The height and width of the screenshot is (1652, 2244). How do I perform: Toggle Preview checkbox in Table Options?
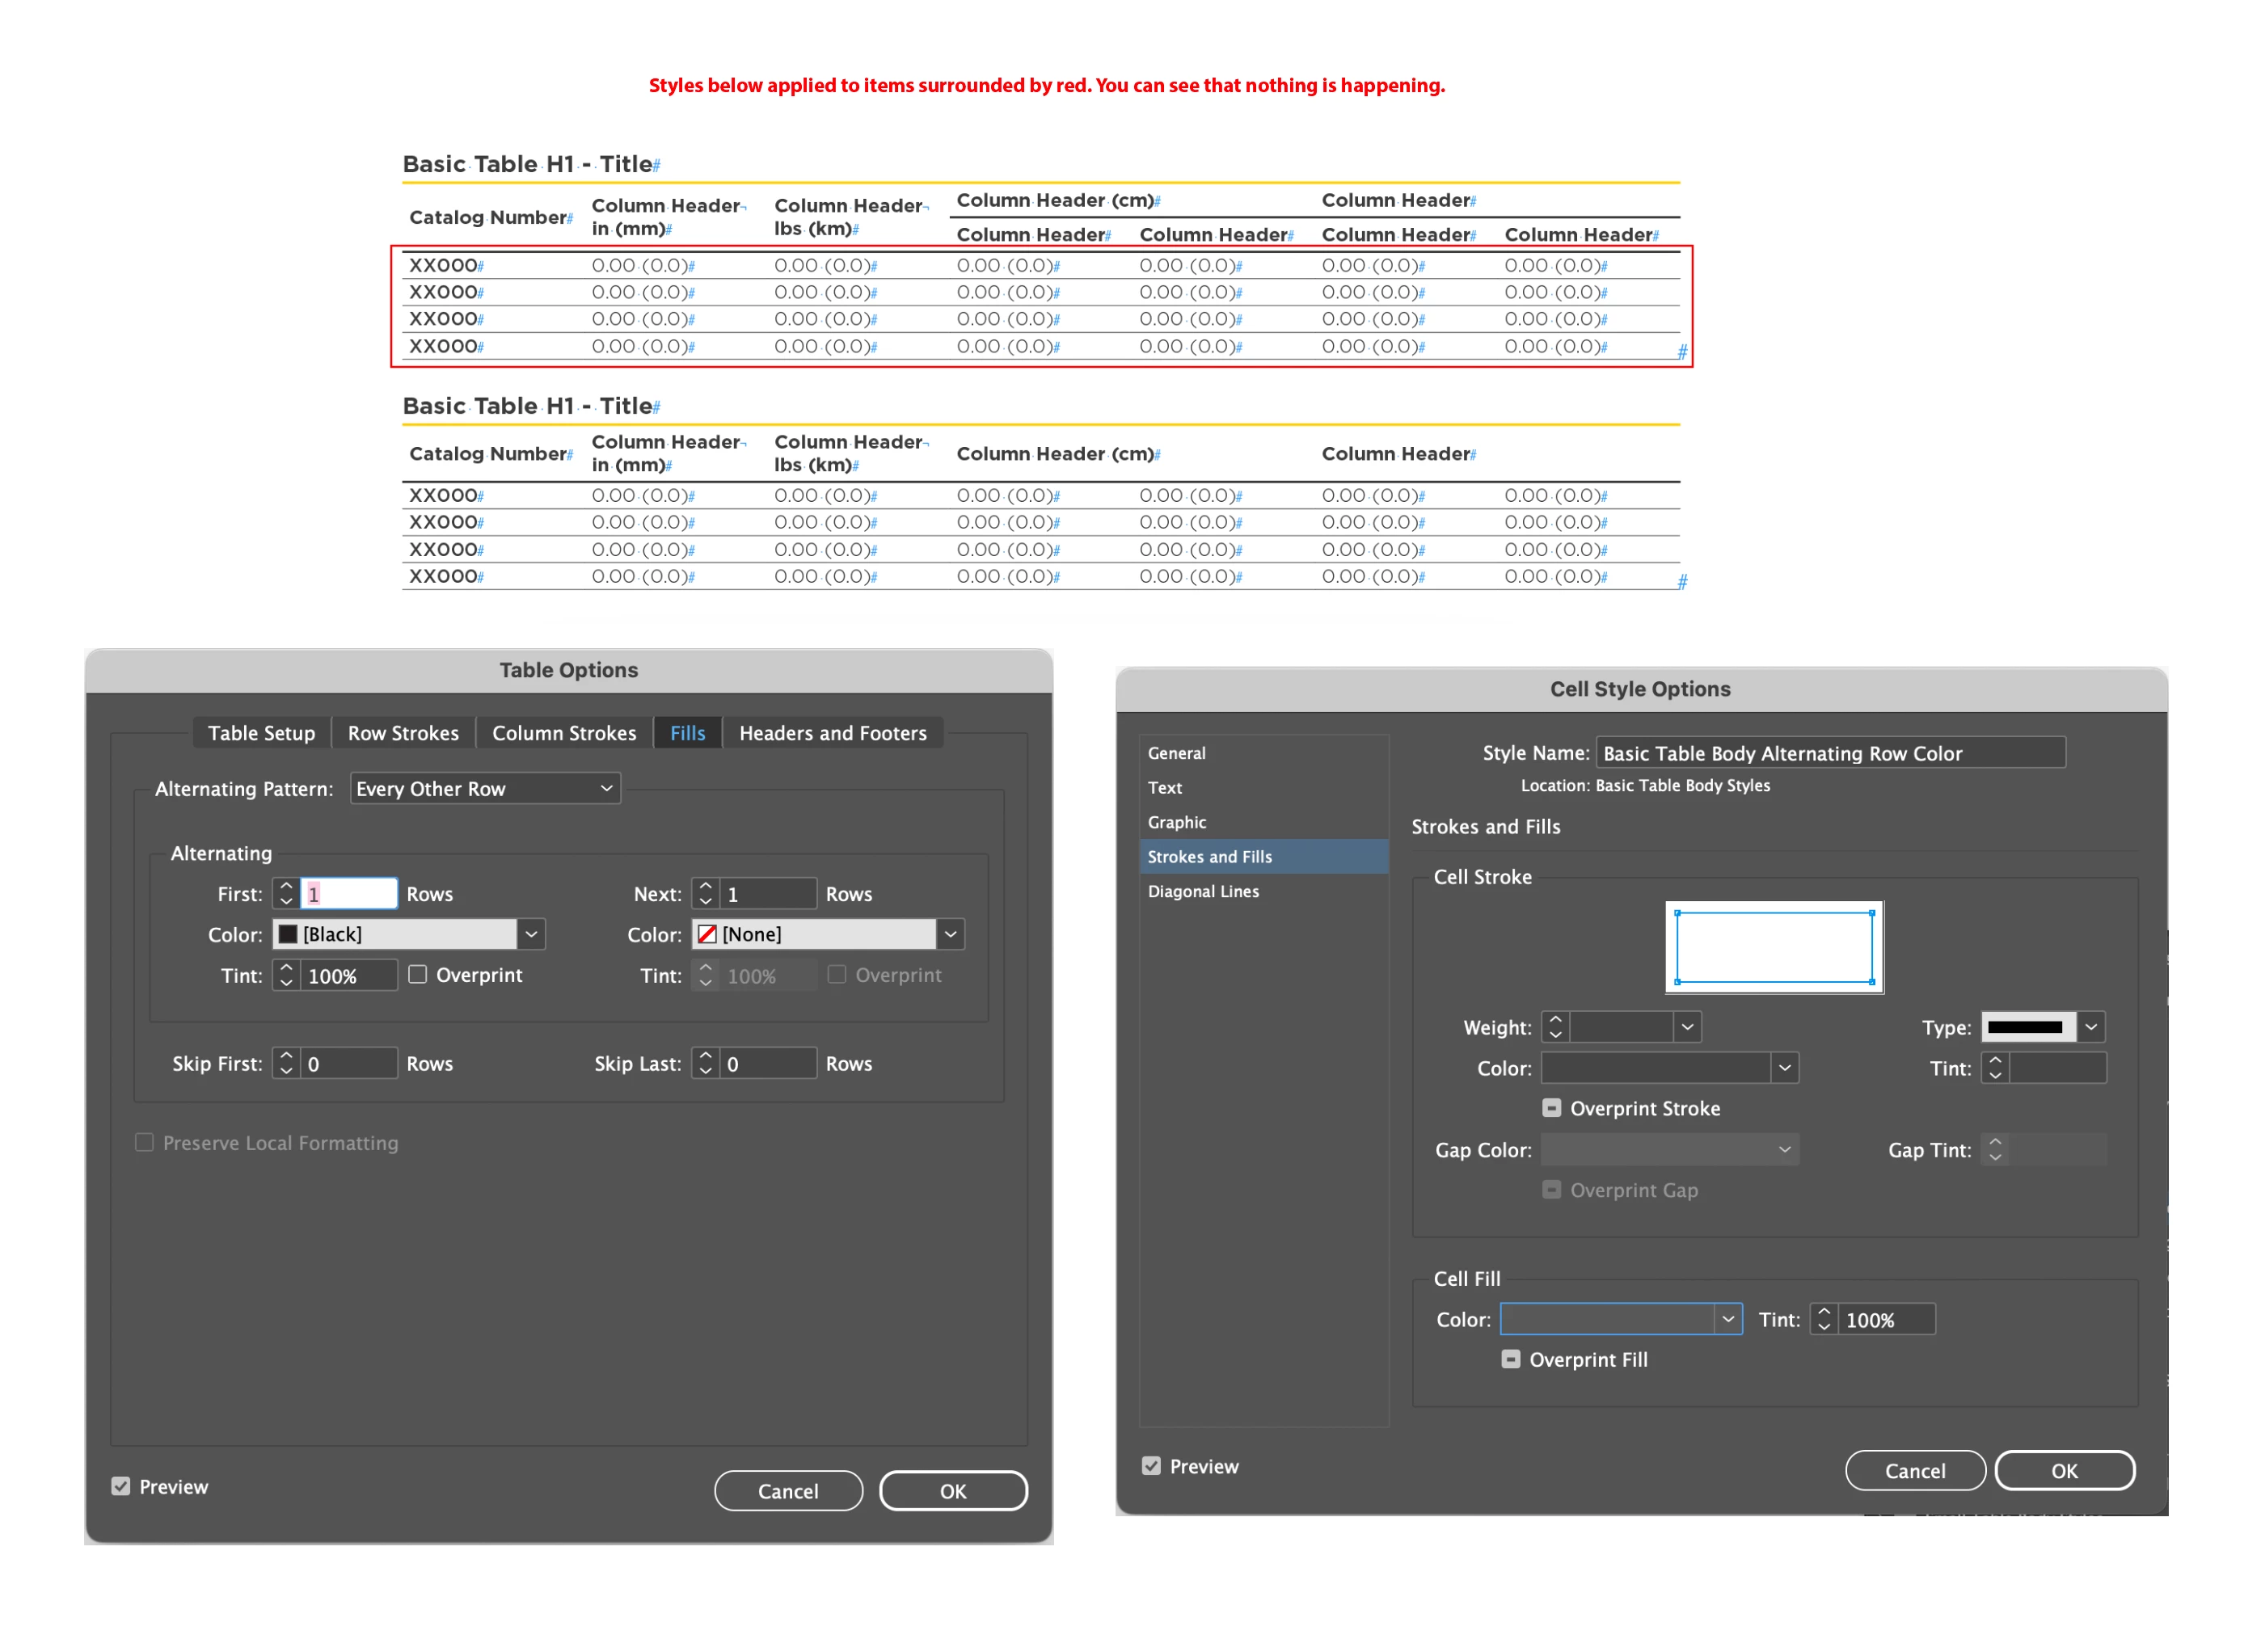coord(121,1486)
